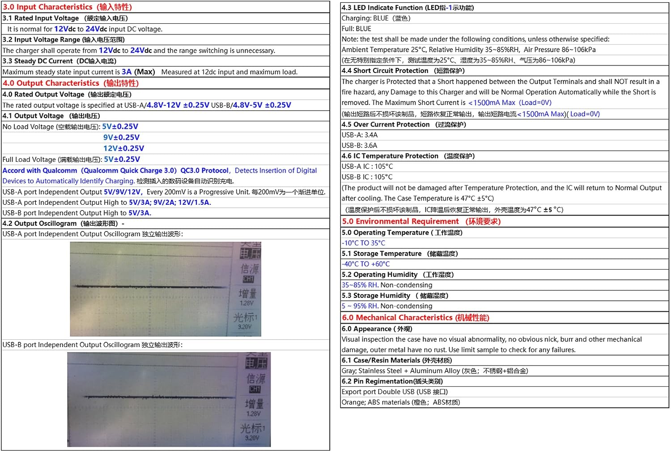
Task: Click the 'Gray; Stainless Steel + Aluminum Alloy' row
Action: click(x=435, y=371)
